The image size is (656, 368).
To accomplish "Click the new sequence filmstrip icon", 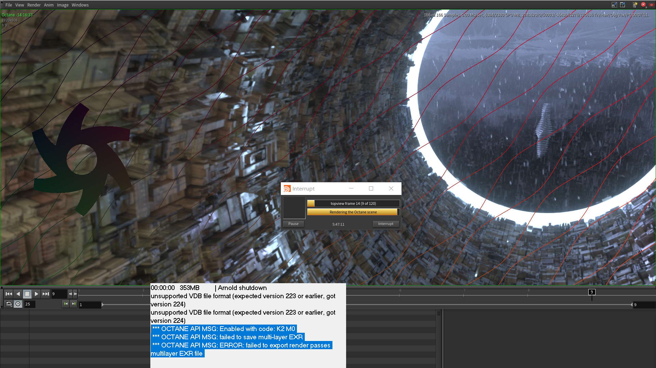I will pyautogui.click(x=635, y=5).
